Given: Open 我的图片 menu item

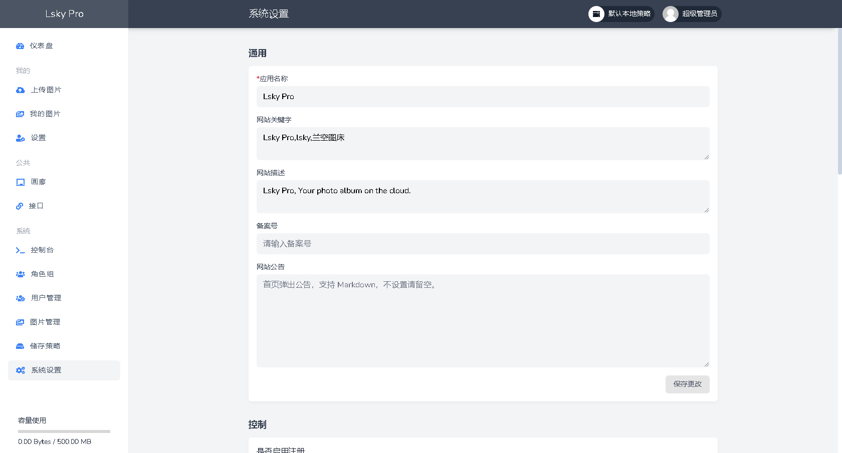Looking at the screenshot, I should [x=64, y=114].
